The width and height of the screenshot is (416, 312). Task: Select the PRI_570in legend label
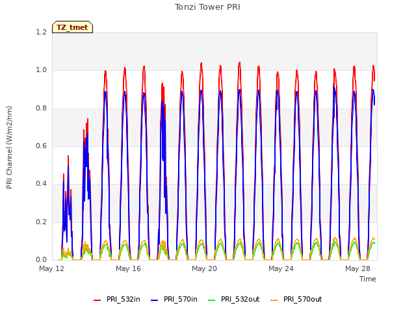click(181, 299)
